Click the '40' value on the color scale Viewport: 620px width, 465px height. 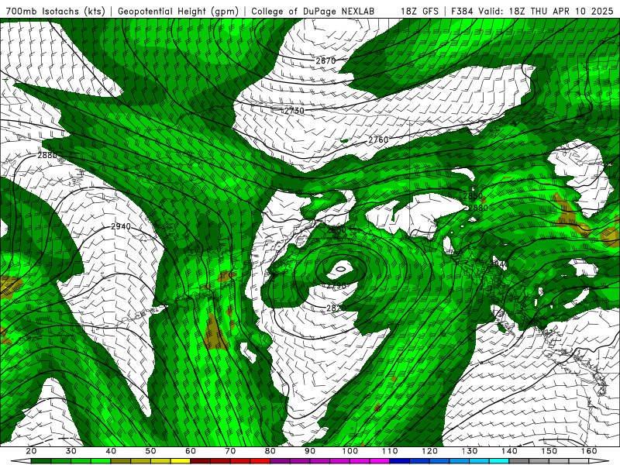[111, 451]
